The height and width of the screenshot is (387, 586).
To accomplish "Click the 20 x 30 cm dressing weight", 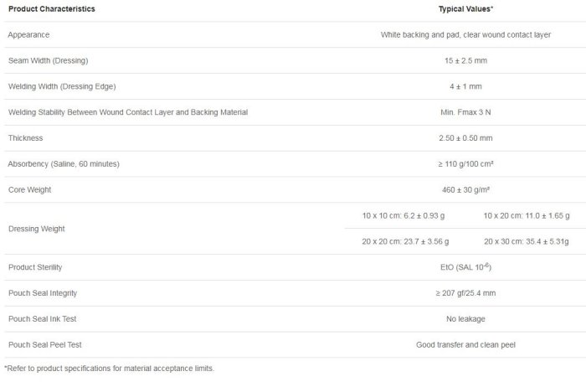I will click(x=525, y=241).
